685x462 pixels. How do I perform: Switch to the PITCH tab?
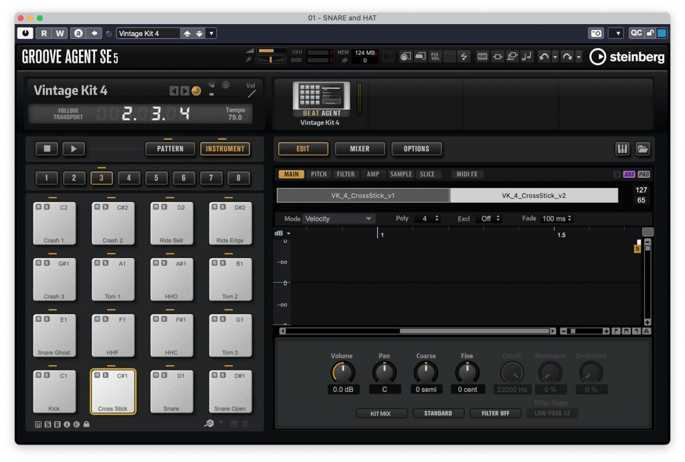[x=319, y=175]
